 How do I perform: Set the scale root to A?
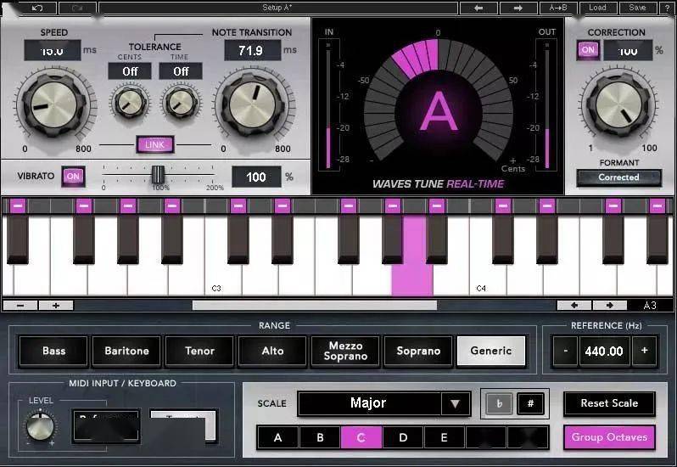pos(277,437)
